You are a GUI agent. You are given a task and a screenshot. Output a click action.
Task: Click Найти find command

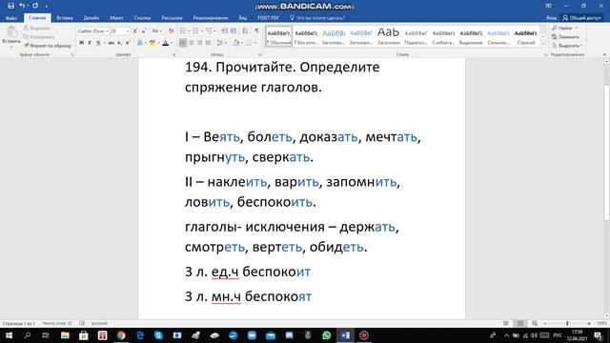tap(562, 28)
